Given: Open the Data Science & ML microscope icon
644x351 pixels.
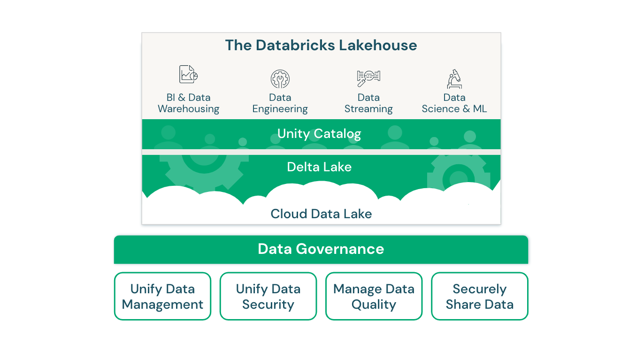Looking at the screenshot, I should click(x=454, y=78).
